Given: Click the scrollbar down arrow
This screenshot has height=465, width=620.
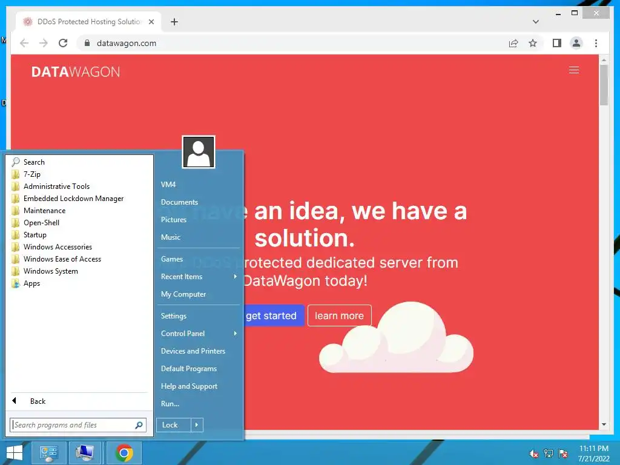Looking at the screenshot, I should [604, 424].
